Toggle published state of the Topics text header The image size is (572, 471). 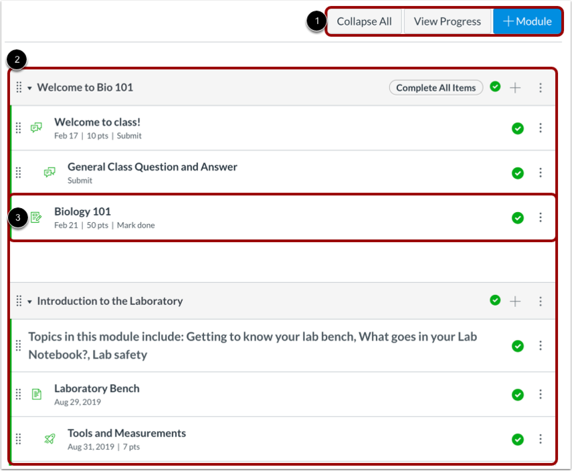518,346
